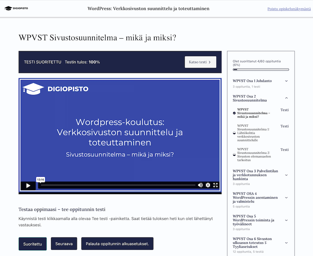Image resolution: width=313 pixels, height=256 pixels.
Task: Click TESTI SUORITETTU status text
Action: [43, 62]
